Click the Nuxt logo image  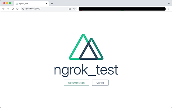[x=86, y=47]
